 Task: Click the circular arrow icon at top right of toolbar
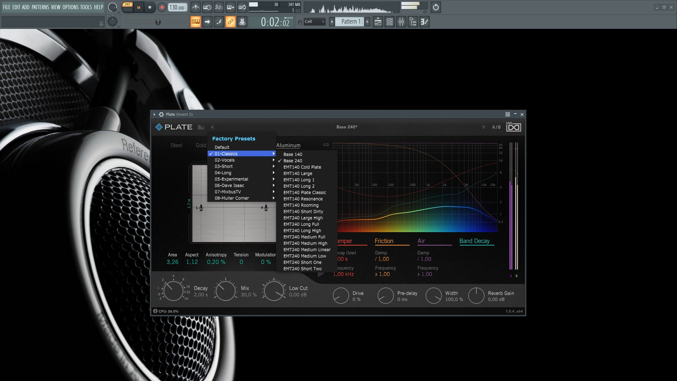pos(436,7)
